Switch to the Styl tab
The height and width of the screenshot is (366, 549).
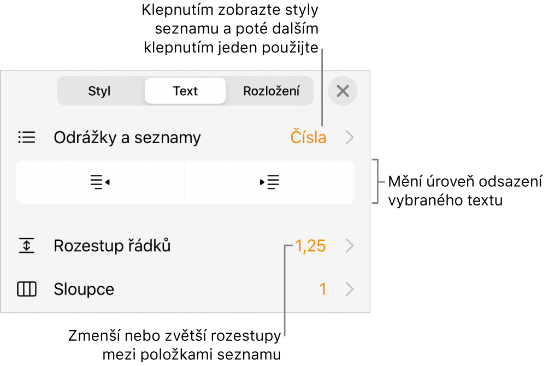99,91
